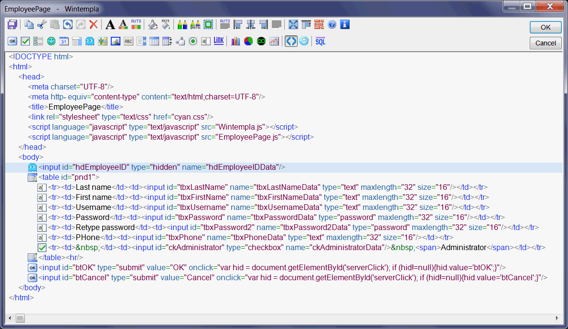Select the tbxUsername row line
This screenshot has height=329, width=568.
coord(269,208)
